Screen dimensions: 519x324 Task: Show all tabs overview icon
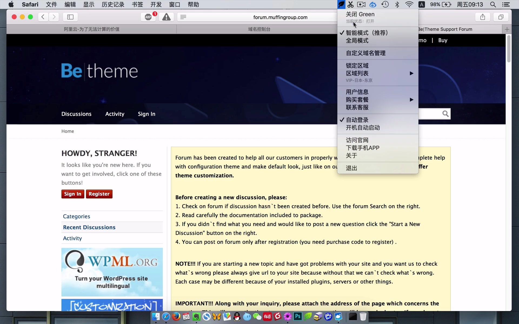pyautogui.click(x=501, y=17)
